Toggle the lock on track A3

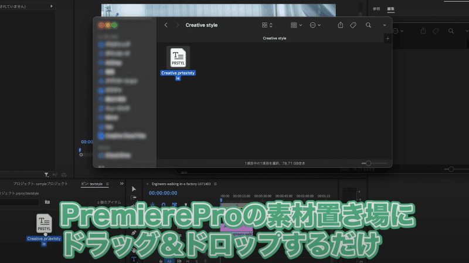pos(161,261)
